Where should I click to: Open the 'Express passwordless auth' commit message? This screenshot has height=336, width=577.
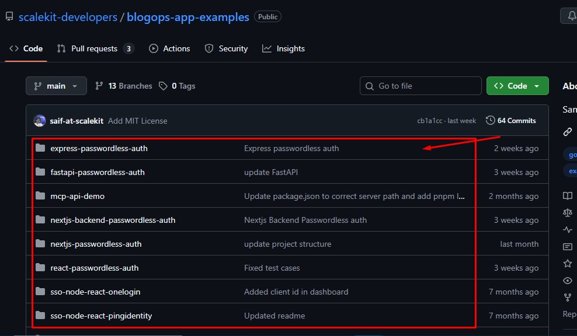tap(291, 148)
